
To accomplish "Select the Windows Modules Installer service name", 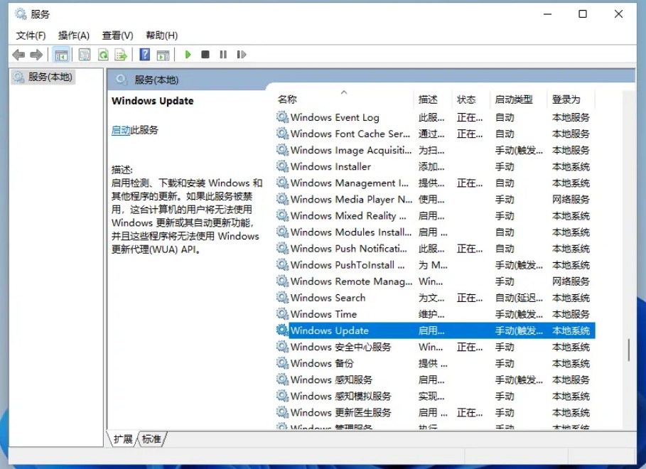I will click(x=350, y=232).
